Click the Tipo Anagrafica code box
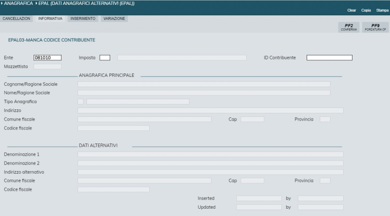 (80, 102)
